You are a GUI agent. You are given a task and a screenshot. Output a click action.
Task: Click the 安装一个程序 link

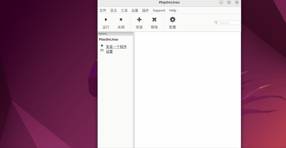[116, 47]
